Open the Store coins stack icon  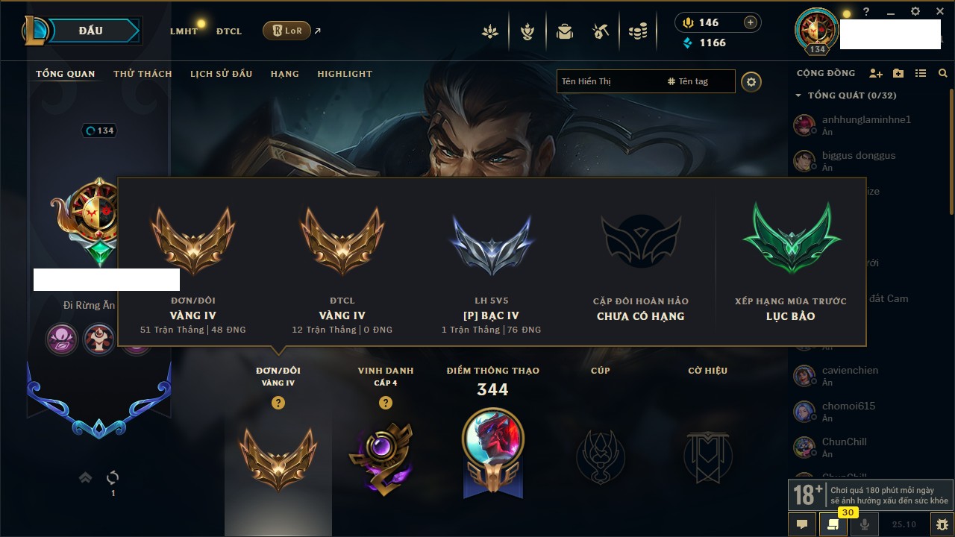pos(637,31)
